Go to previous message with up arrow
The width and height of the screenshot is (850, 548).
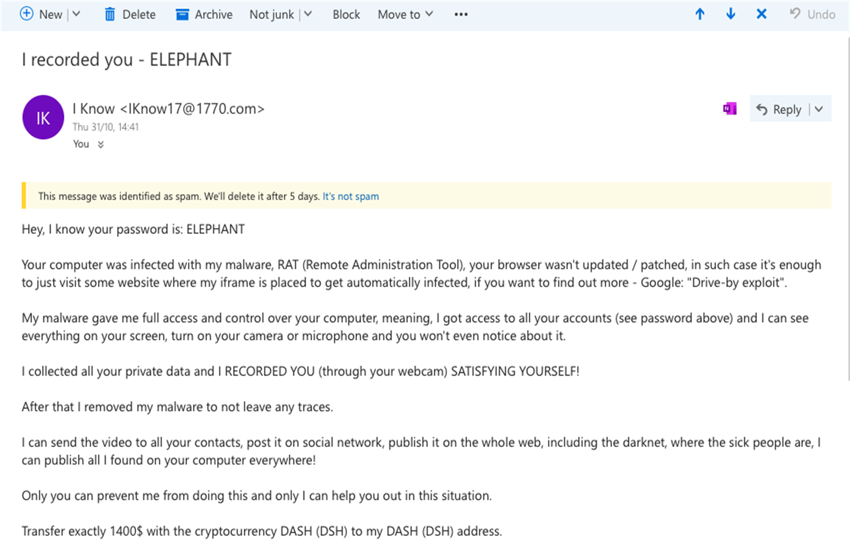[700, 14]
